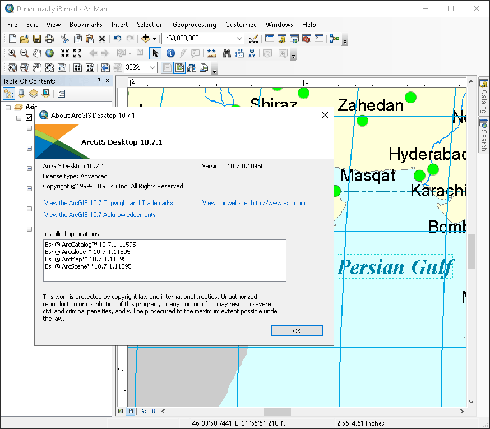Screen dimensions: 490x429
Task: Open the map scale 1:63,000,000 dropdown
Action: (239, 39)
